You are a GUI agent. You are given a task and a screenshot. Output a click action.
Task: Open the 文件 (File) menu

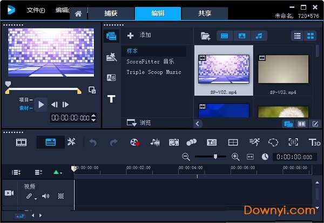coord(36,10)
